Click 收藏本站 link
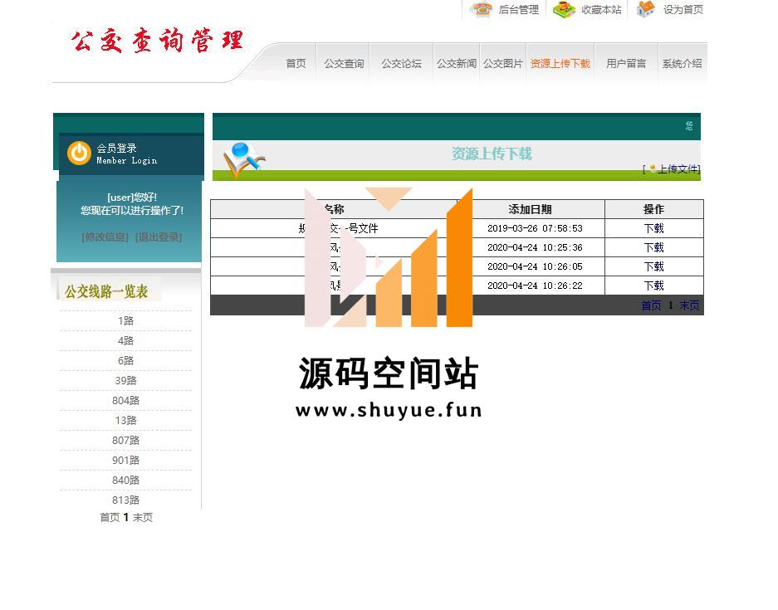The image size is (778, 610). coord(601,9)
